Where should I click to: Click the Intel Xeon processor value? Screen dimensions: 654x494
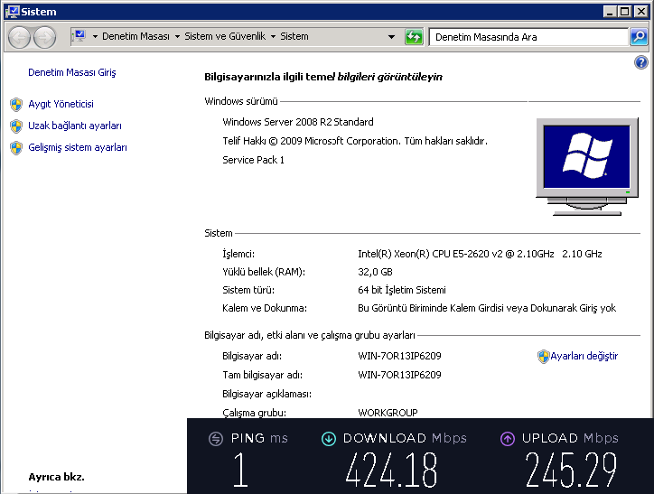pyautogui.click(x=480, y=254)
